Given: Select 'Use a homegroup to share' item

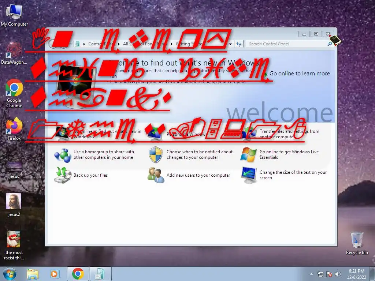Looking at the screenshot, I should (x=104, y=155).
